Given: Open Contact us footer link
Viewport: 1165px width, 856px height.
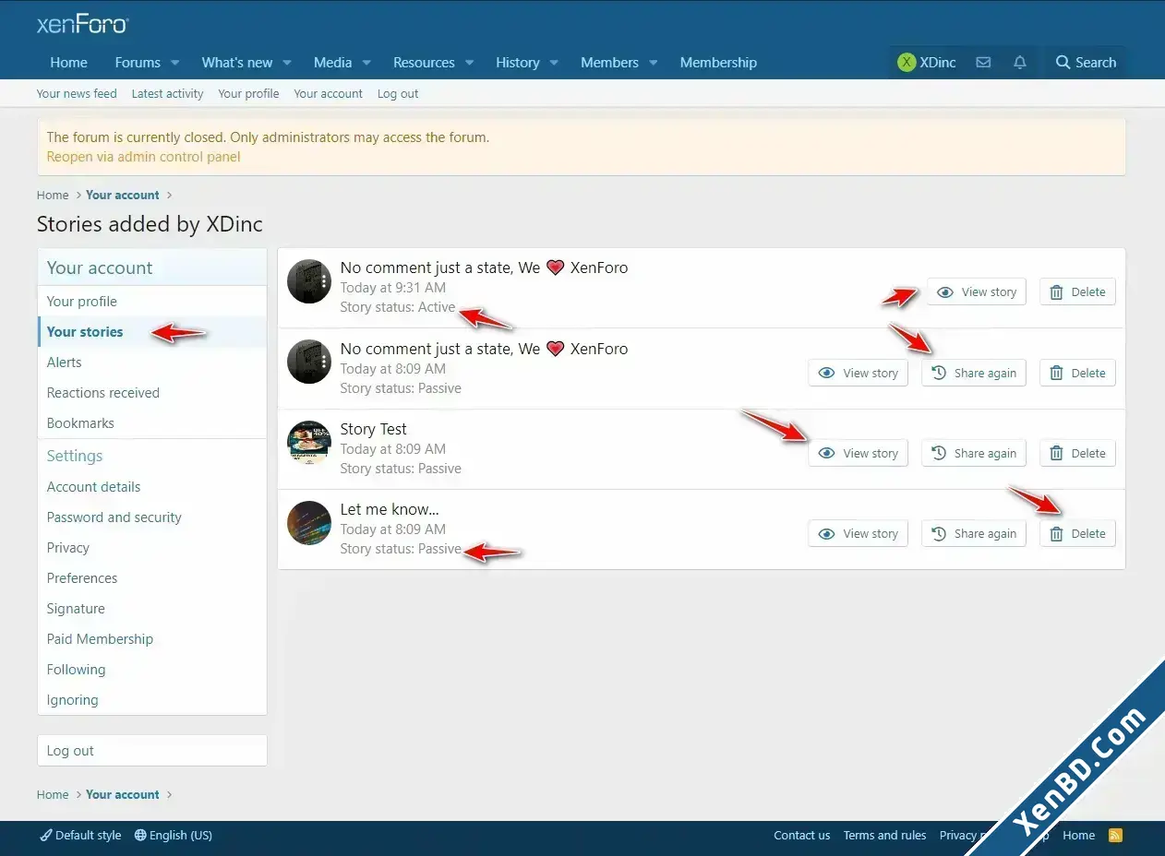Looking at the screenshot, I should 801,836.
